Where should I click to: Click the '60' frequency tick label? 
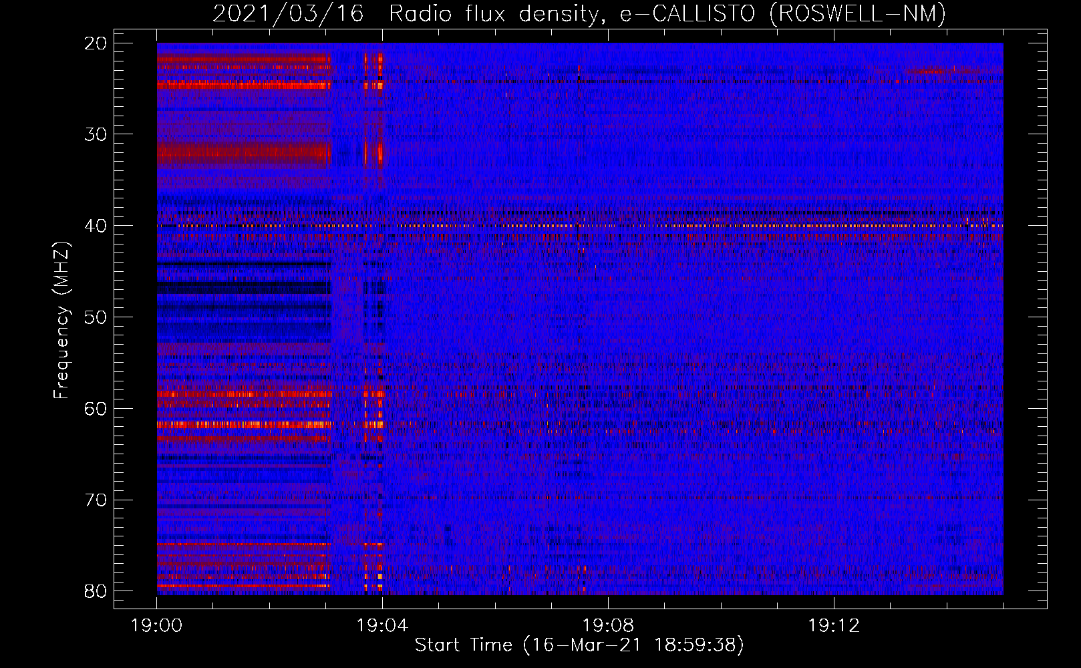pyautogui.click(x=96, y=409)
